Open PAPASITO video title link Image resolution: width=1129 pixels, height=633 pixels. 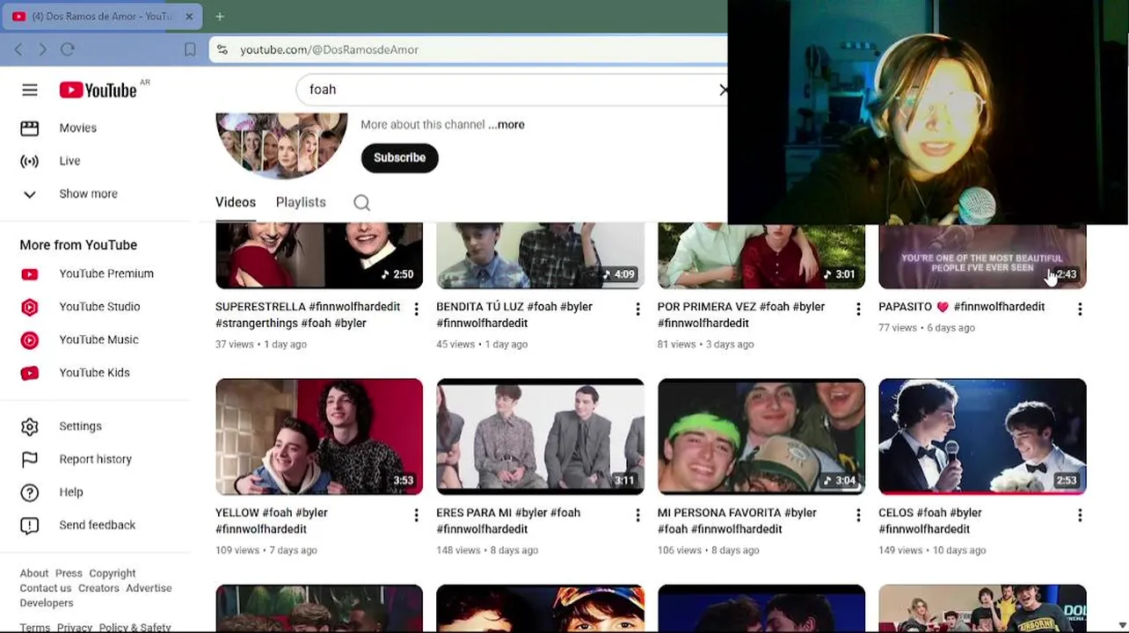(961, 307)
